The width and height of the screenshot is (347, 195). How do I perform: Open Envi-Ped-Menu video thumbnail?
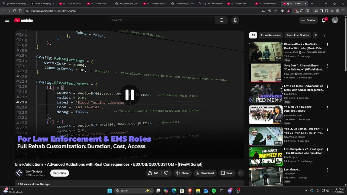click(x=266, y=93)
